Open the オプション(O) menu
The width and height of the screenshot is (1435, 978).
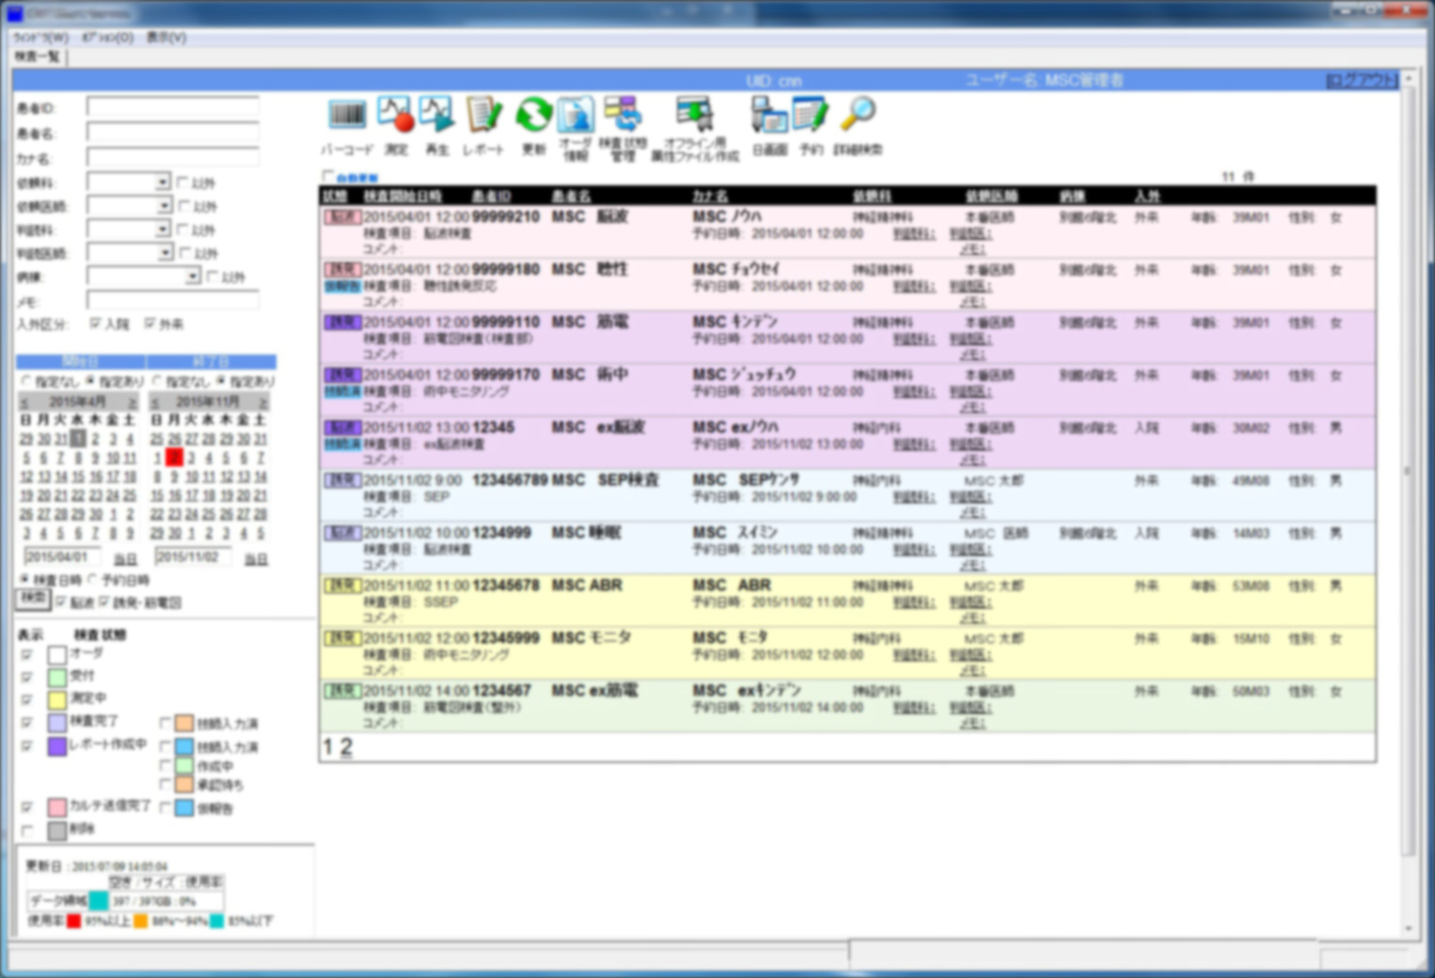(107, 38)
